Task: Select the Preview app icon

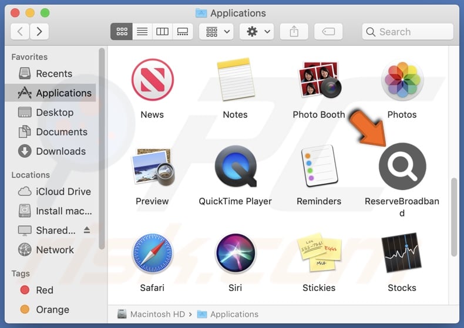Action: point(153,167)
